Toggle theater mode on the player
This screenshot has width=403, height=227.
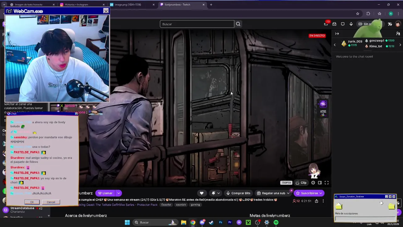click(x=320, y=183)
